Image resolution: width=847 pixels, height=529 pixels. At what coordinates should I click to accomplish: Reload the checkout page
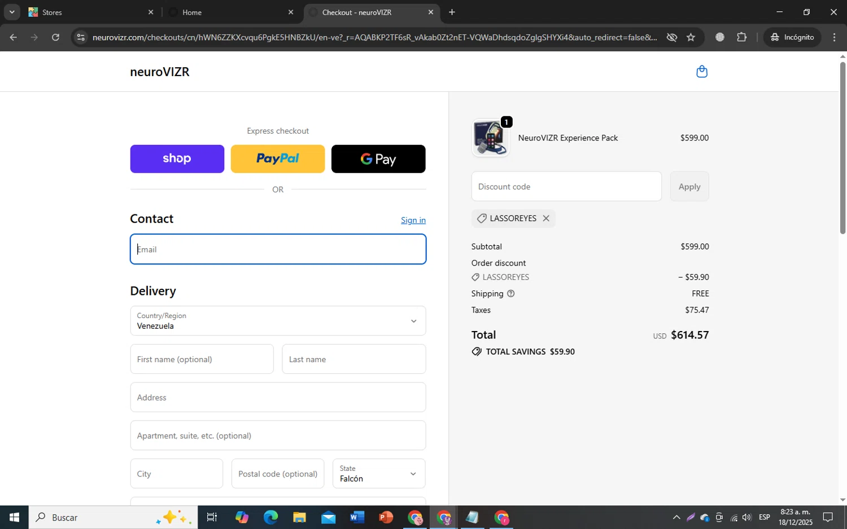[x=55, y=37]
